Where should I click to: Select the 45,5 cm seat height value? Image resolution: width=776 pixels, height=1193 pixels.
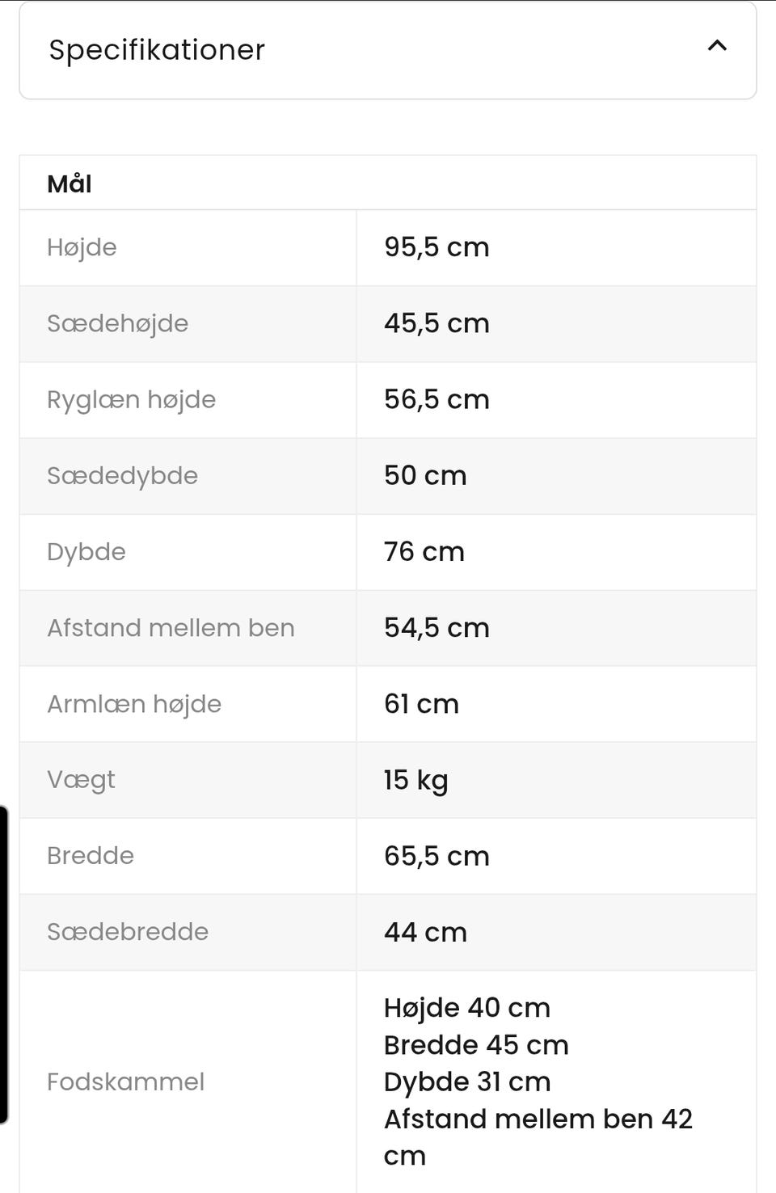[x=436, y=323]
